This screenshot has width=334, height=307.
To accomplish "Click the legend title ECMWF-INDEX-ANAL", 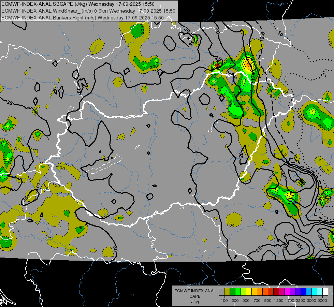I will coord(195,291).
